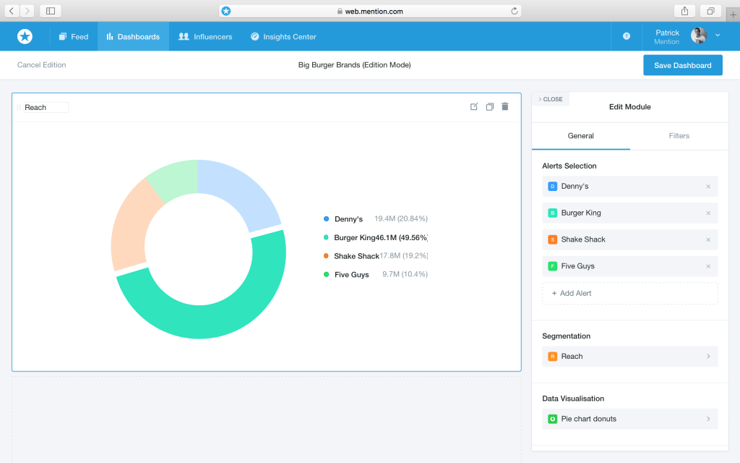Viewport: 740px width, 463px height.
Task: Click Patrick's profile avatar
Action: 699,35
